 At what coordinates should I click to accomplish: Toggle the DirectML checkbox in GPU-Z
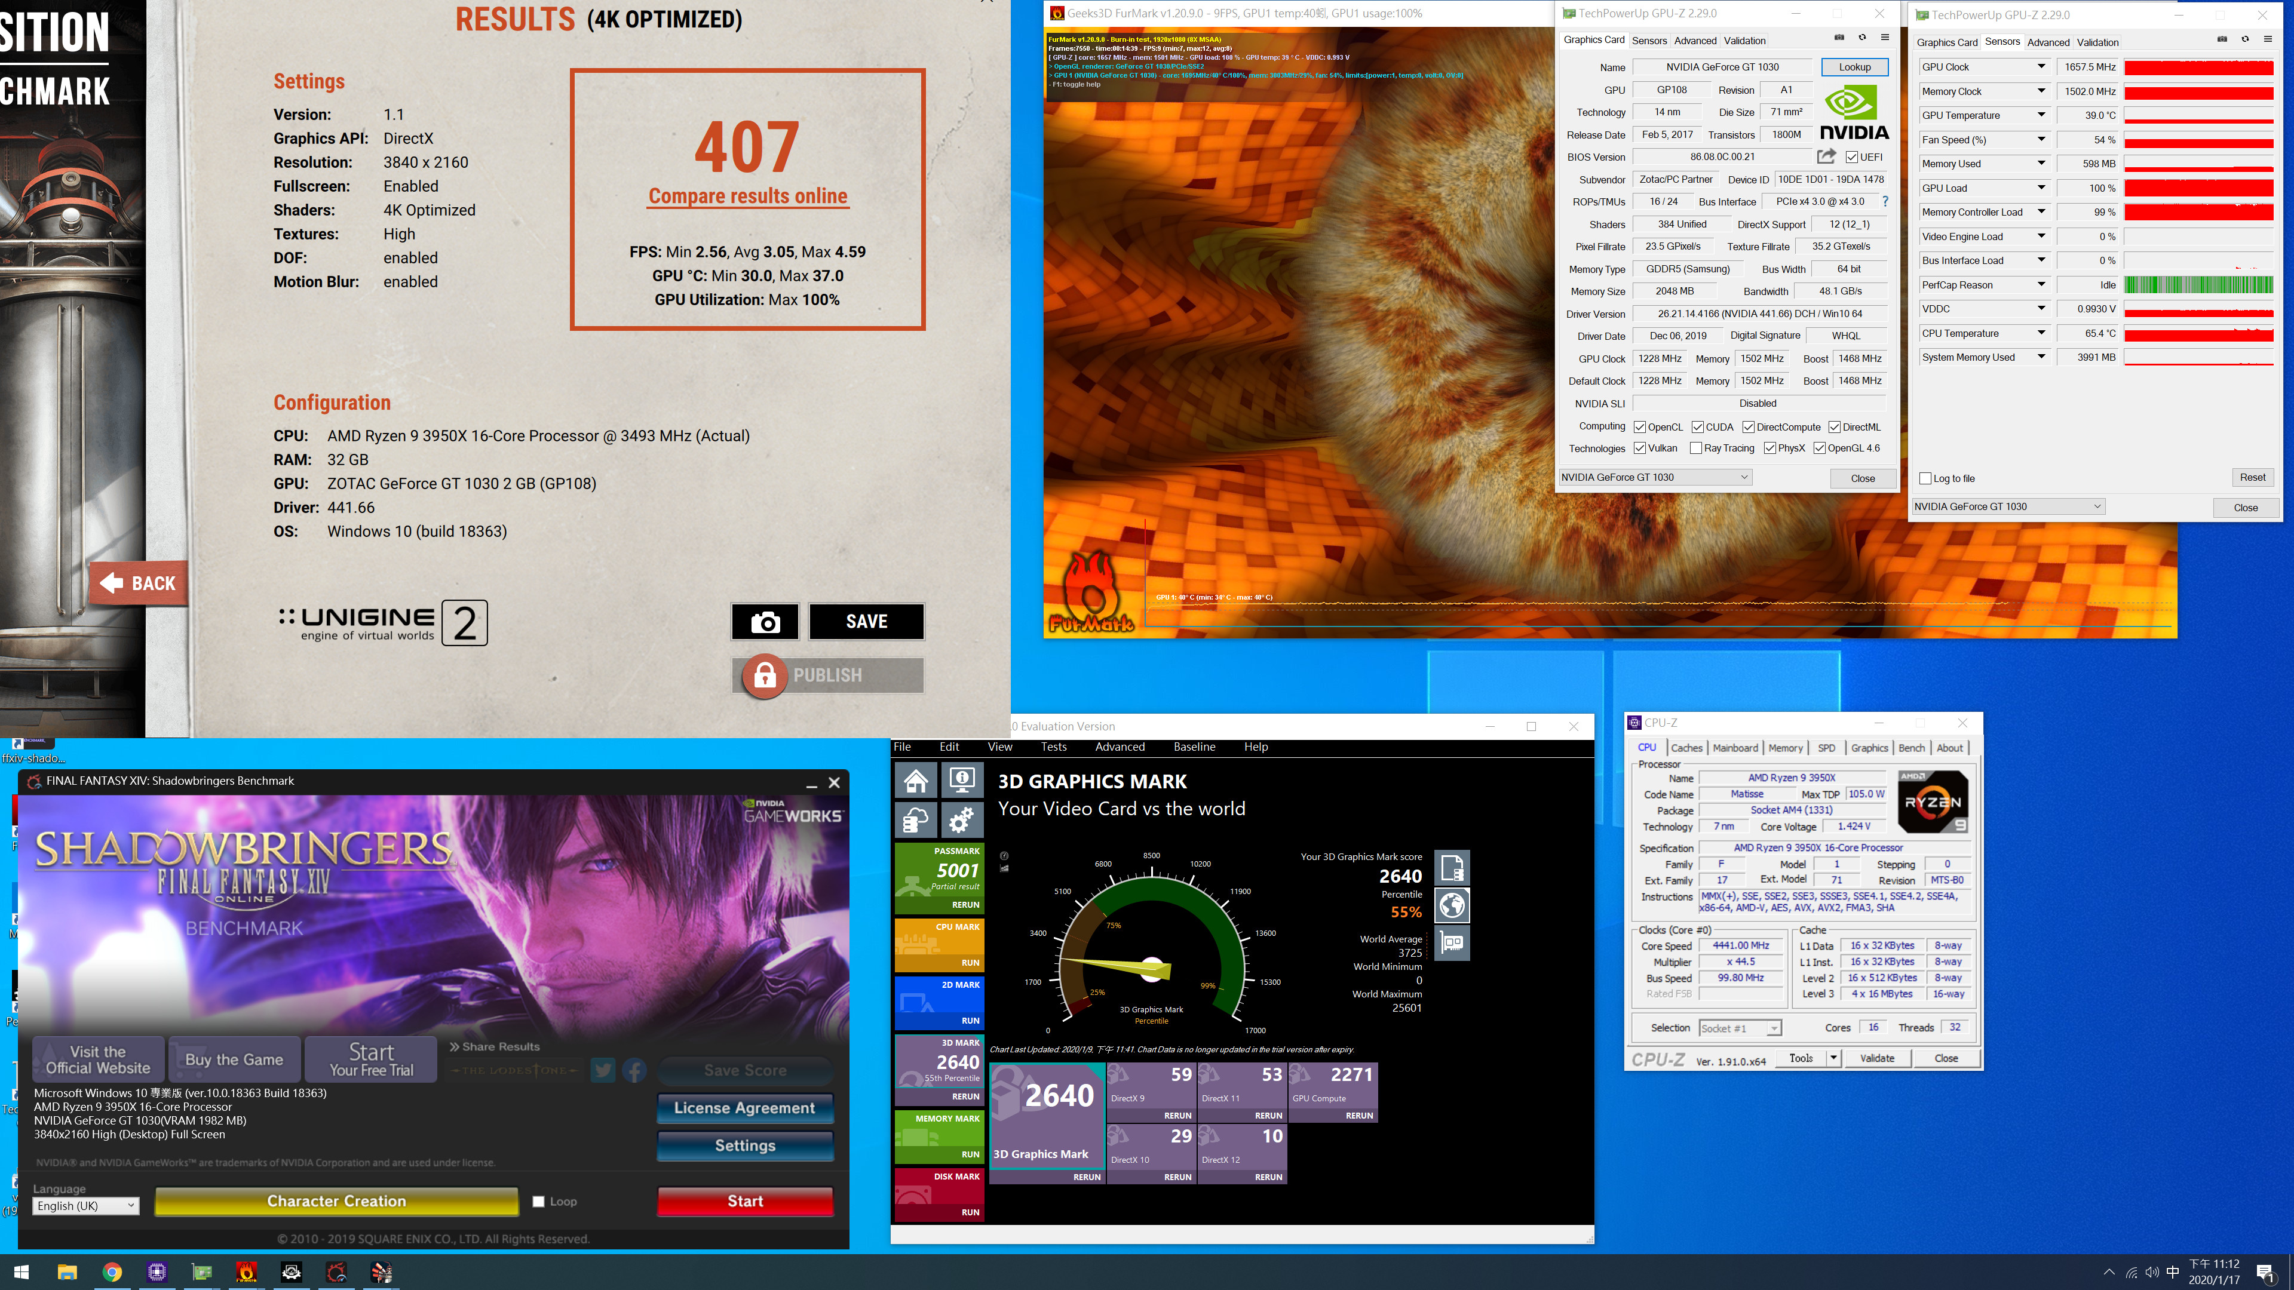(1835, 426)
